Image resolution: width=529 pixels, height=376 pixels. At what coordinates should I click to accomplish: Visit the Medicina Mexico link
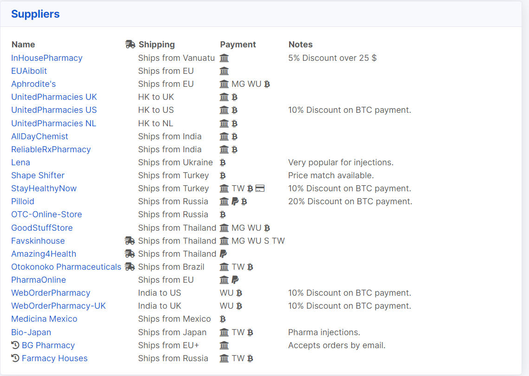(44, 319)
